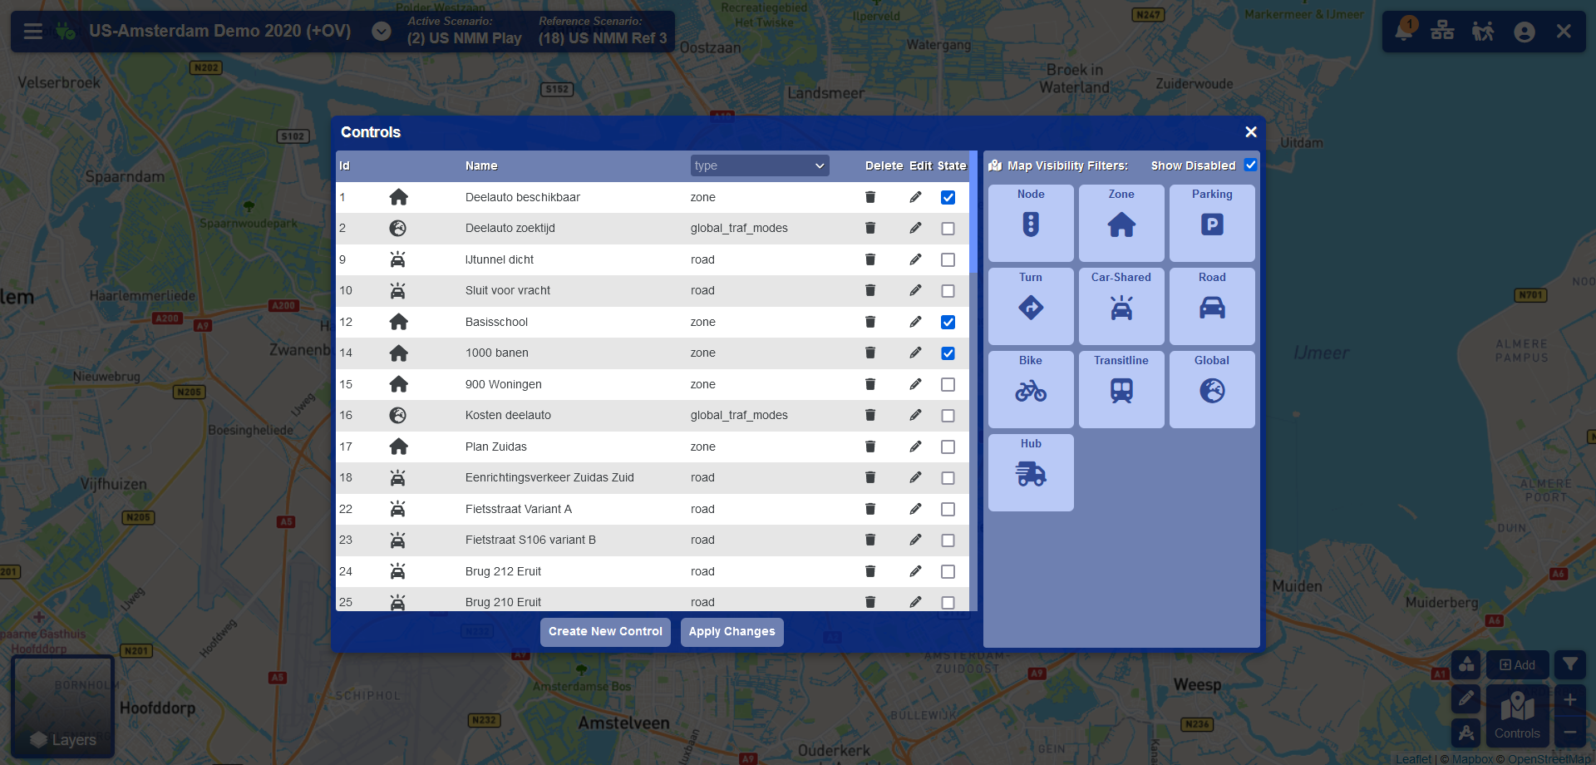Select the Node visibility filter

click(x=1031, y=223)
